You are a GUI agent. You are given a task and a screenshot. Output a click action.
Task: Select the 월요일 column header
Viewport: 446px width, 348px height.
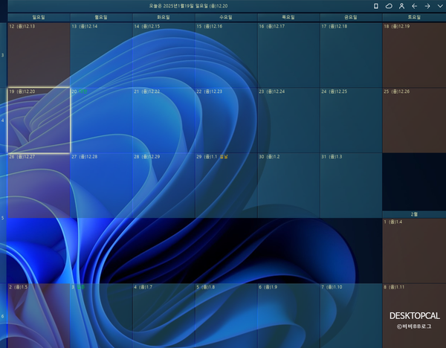101,17
